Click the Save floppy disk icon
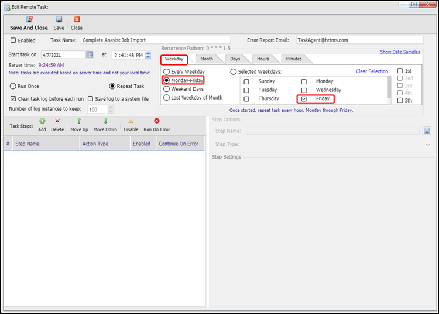 (x=59, y=19)
